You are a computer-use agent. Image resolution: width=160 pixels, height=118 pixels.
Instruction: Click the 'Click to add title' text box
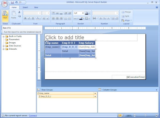91,37
